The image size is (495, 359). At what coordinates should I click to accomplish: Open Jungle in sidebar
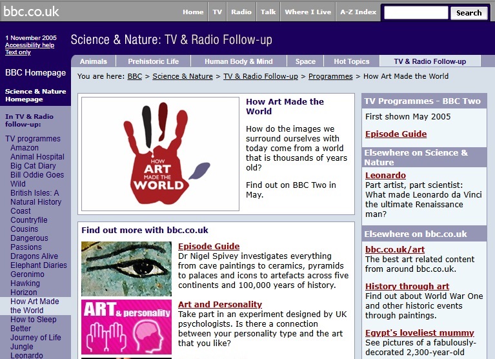coord(22,347)
